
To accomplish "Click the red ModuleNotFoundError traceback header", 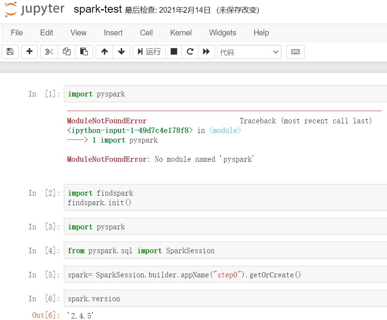I will tap(107, 121).
